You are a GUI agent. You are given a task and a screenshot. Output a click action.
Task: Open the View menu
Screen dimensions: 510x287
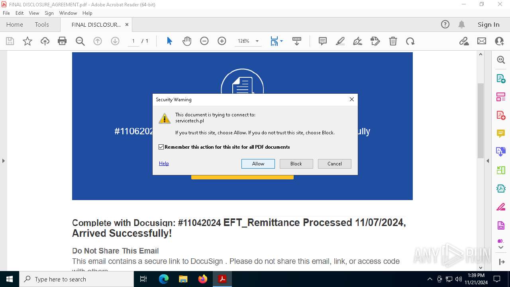click(x=34, y=13)
